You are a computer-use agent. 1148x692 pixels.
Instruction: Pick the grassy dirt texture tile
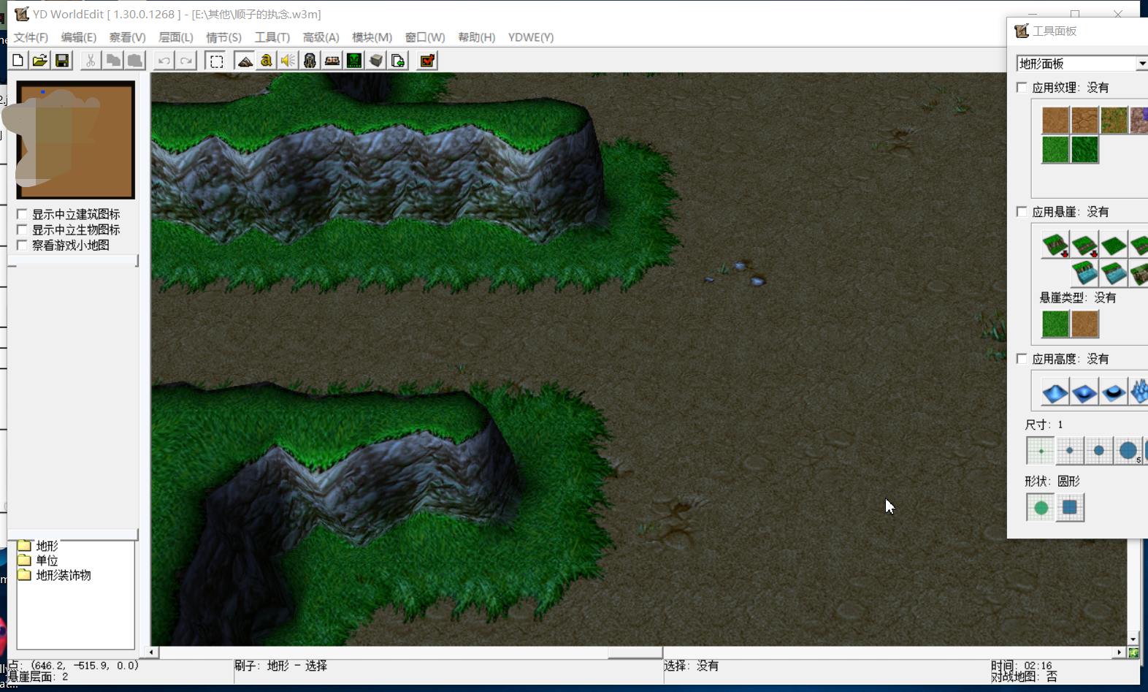tap(1114, 121)
